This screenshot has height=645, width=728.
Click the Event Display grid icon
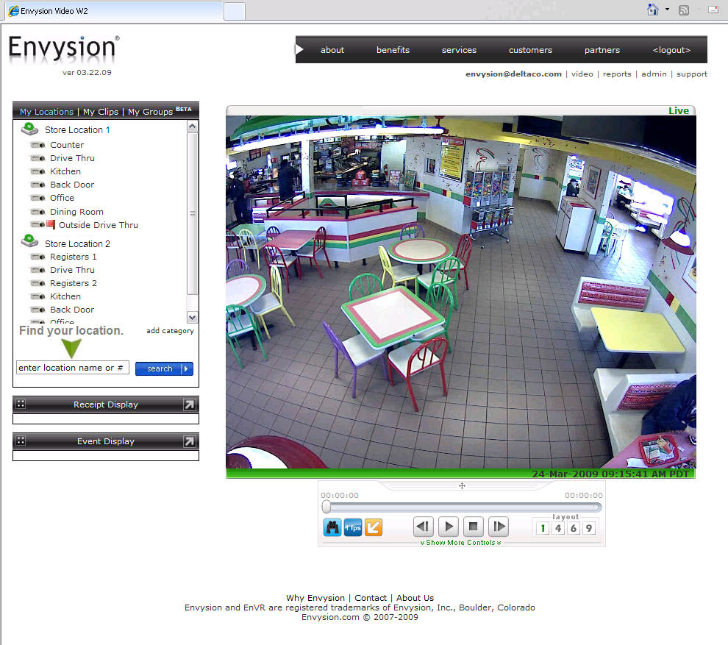(21, 441)
